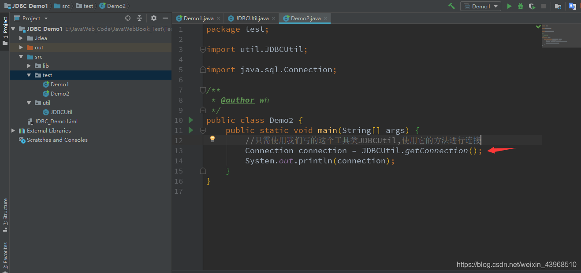The height and width of the screenshot is (273, 581).
Task: Click the green hammer Build Project icon
Action: click(x=451, y=6)
